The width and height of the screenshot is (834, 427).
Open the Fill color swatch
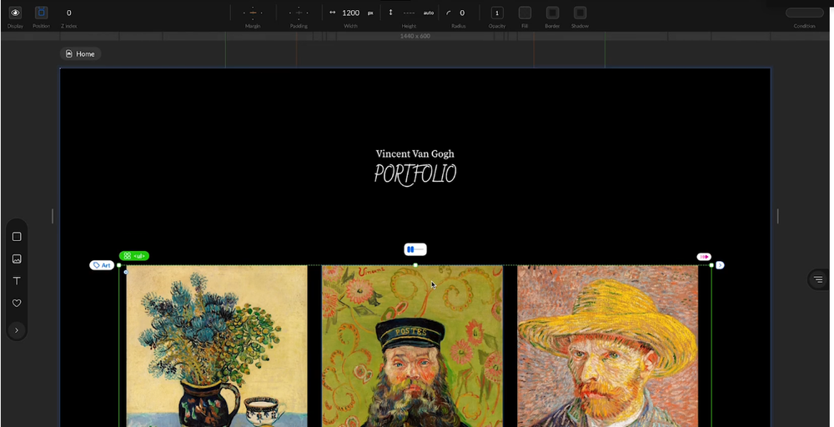point(525,13)
